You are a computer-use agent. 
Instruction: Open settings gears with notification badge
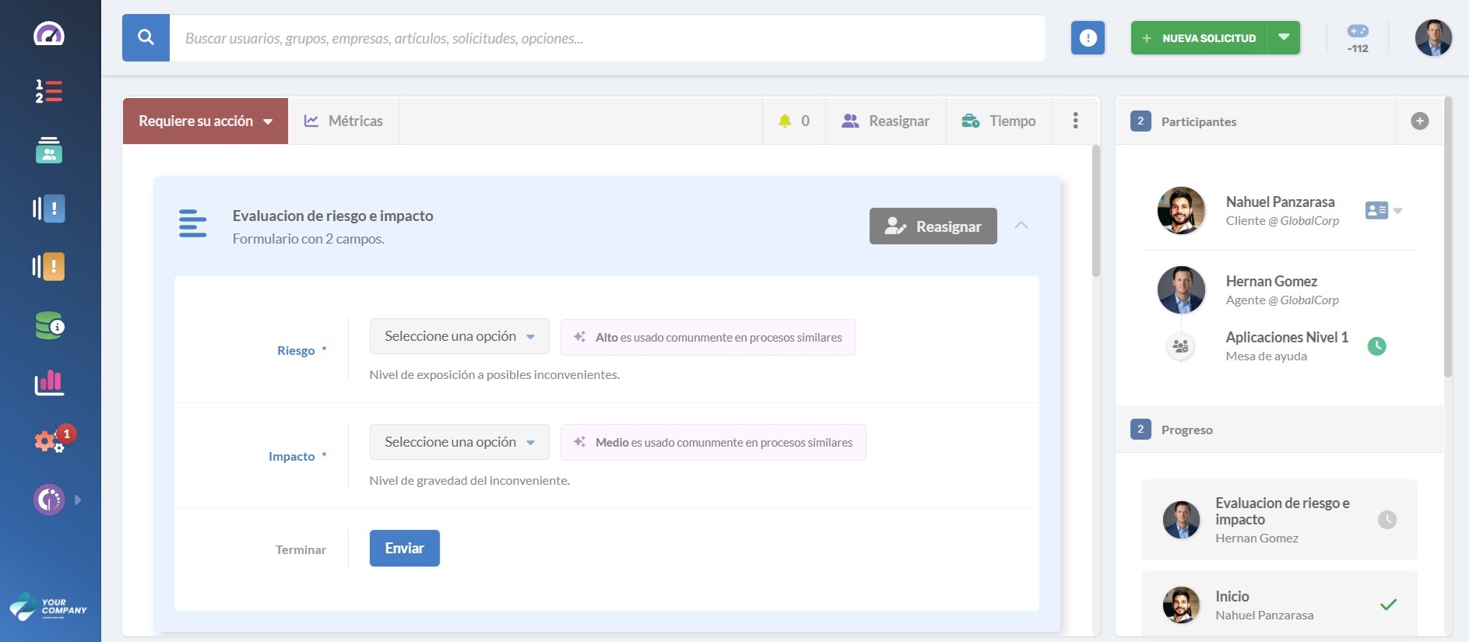50,441
